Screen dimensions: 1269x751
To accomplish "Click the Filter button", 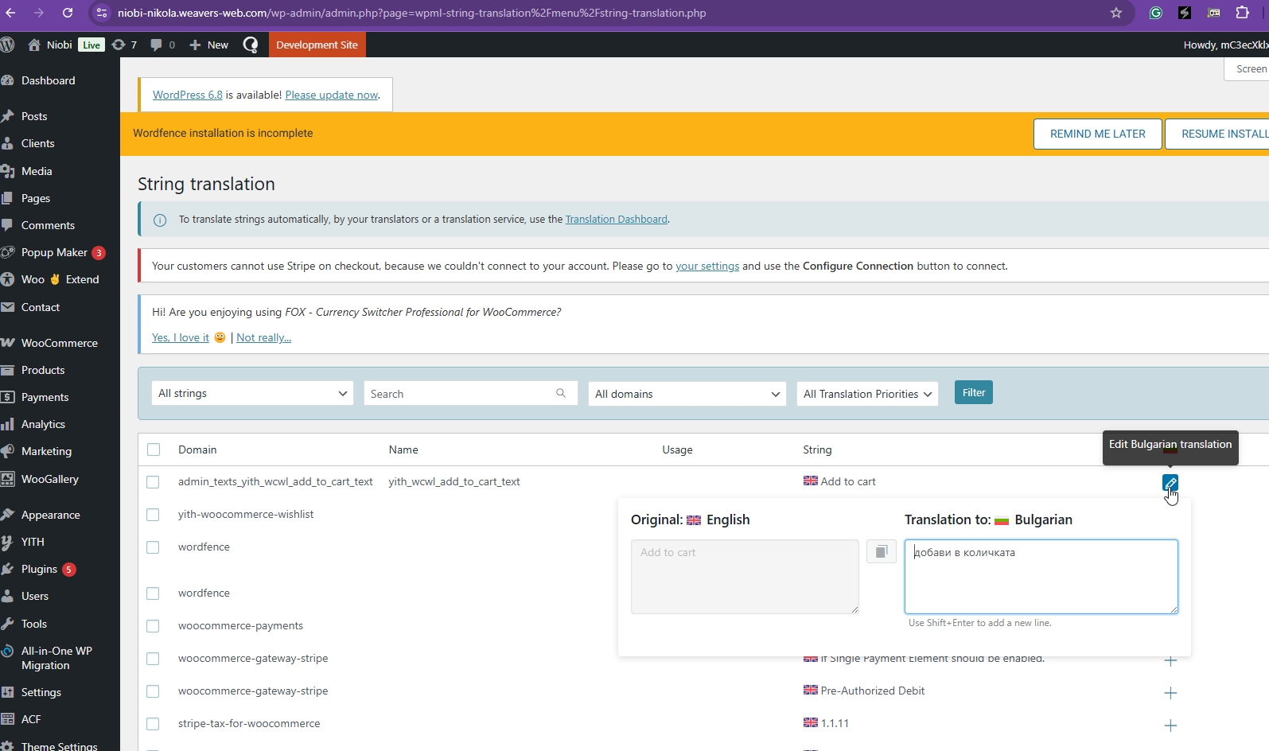I will point(973,392).
